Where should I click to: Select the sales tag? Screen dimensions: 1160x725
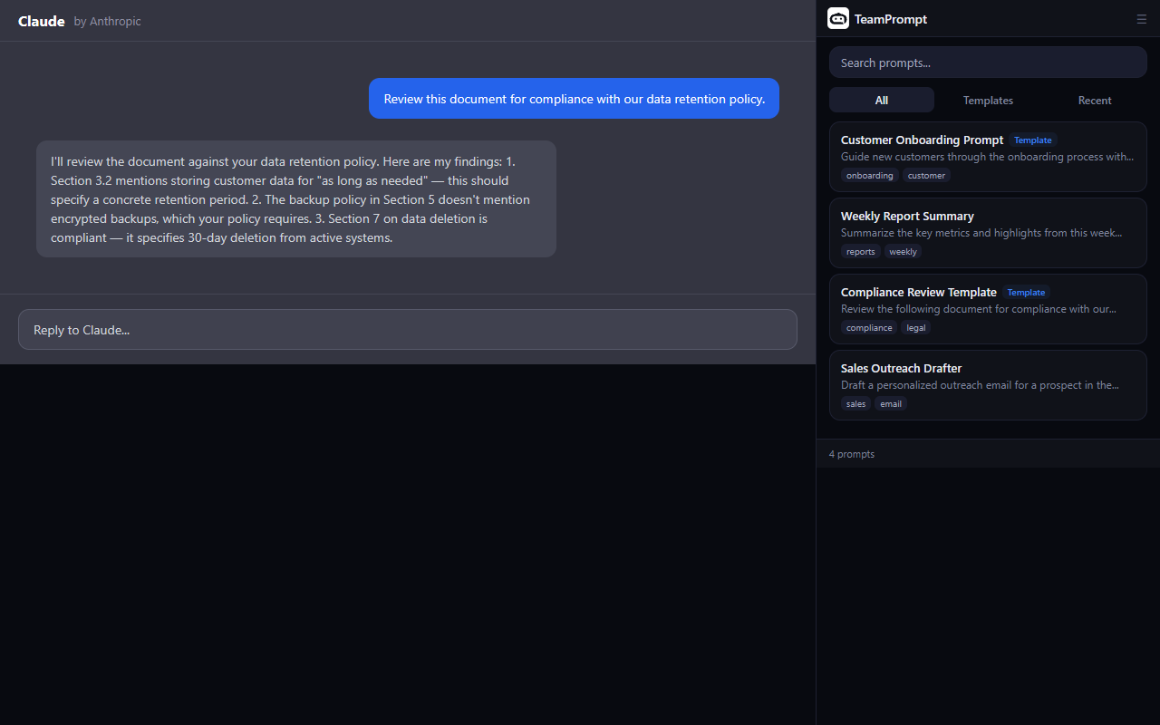tap(855, 404)
